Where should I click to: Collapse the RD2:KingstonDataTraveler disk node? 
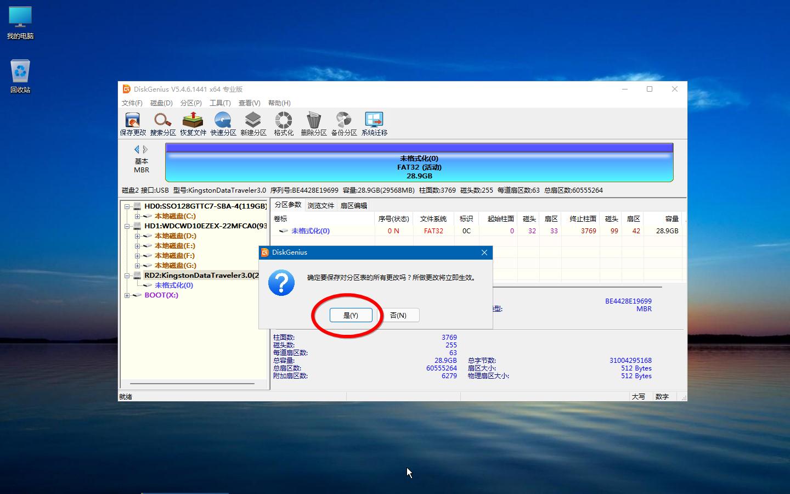[x=127, y=276]
